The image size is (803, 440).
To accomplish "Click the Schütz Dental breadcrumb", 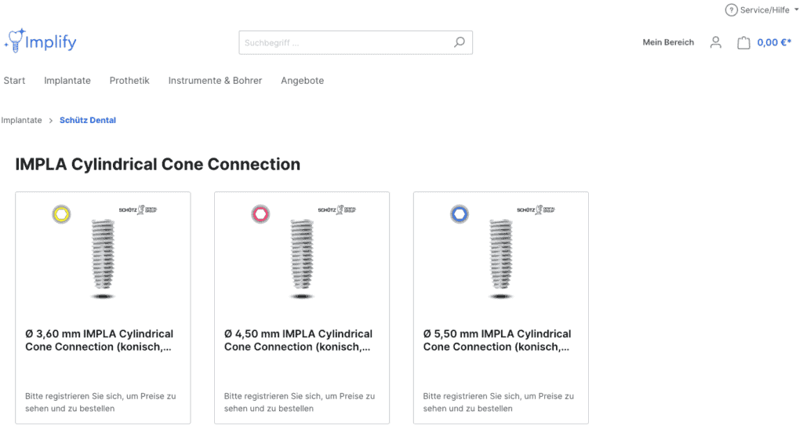I will 88,120.
